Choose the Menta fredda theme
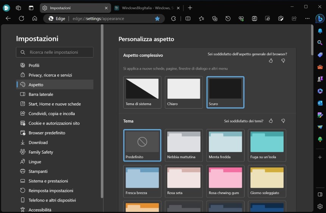 [x=226, y=145]
